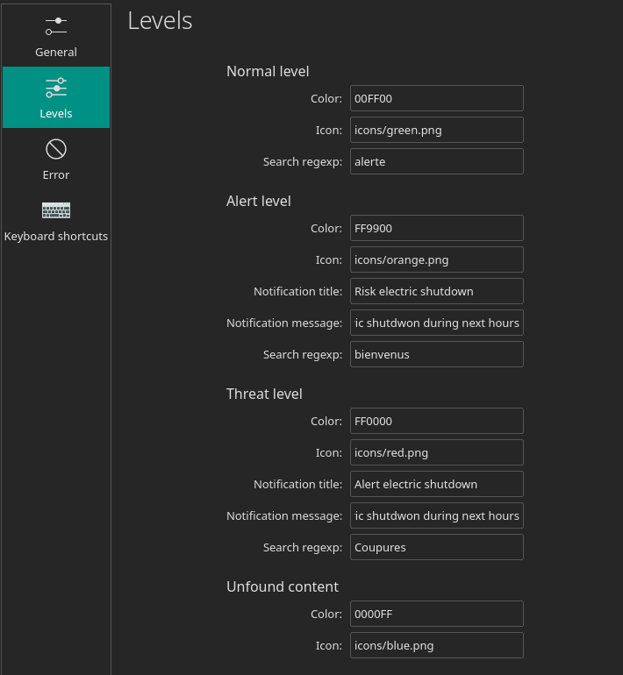Click the Coupures search regexp field
623x675 pixels.
(x=437, y=547)
